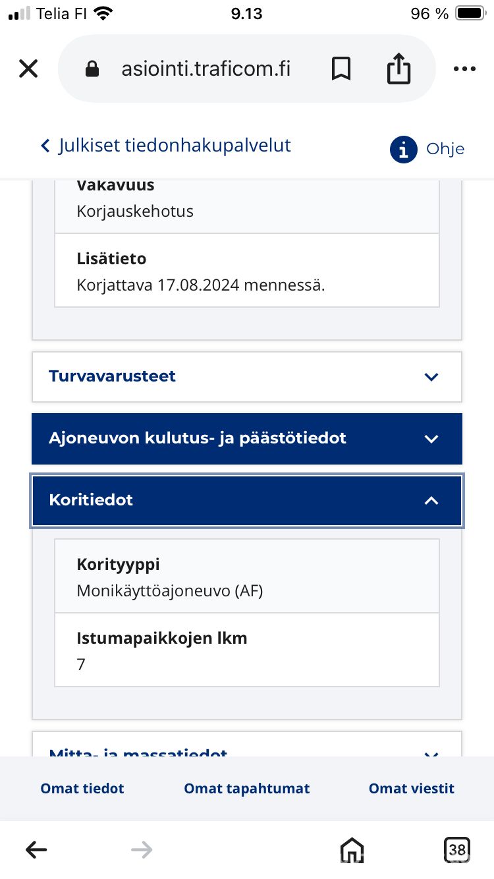Image resolution: width=494 pixels, height=879 pixels.
Task: Expand the Turvavarusteet section
Action: (247, 377)
